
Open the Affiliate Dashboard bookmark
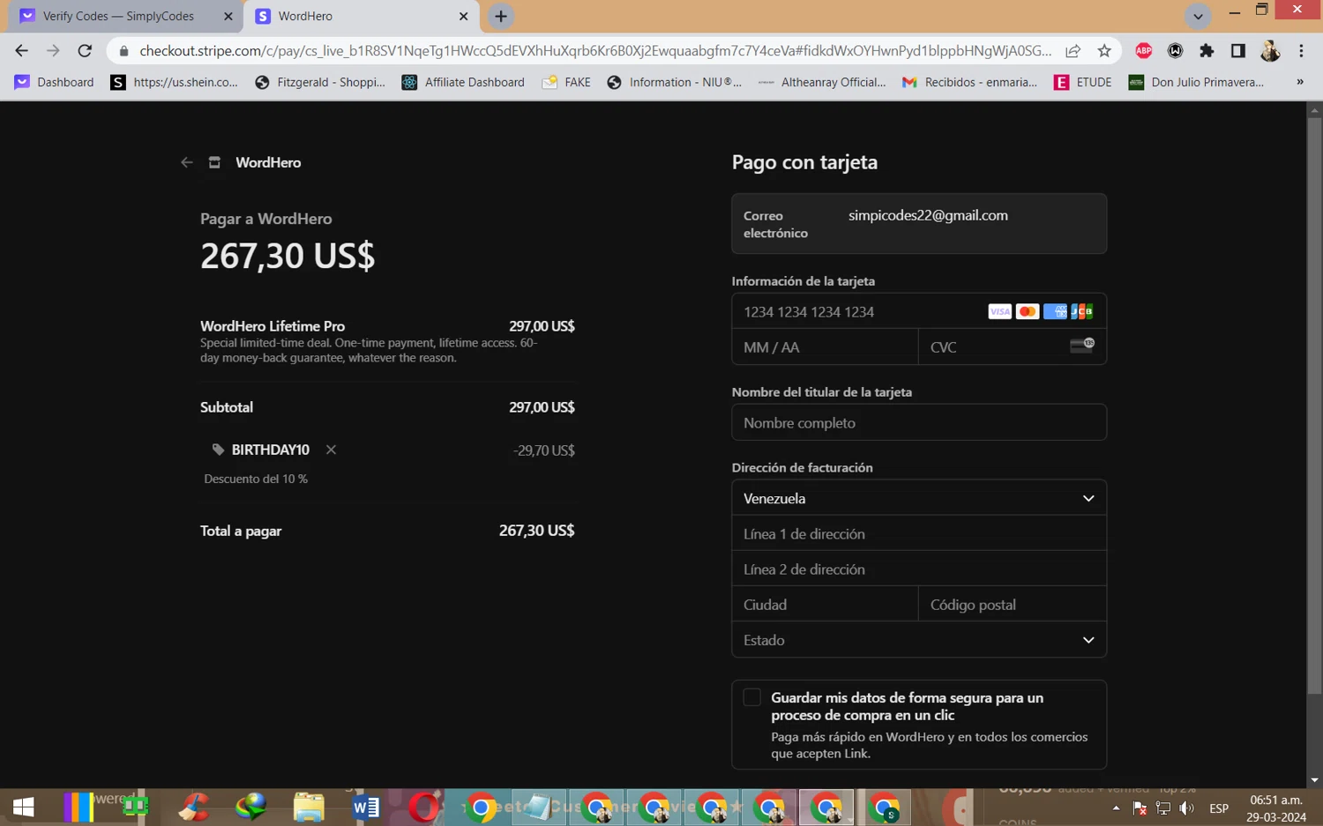(462, 82)
